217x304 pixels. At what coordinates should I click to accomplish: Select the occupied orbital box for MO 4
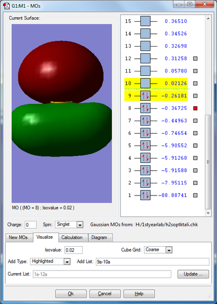pos(145,158)
